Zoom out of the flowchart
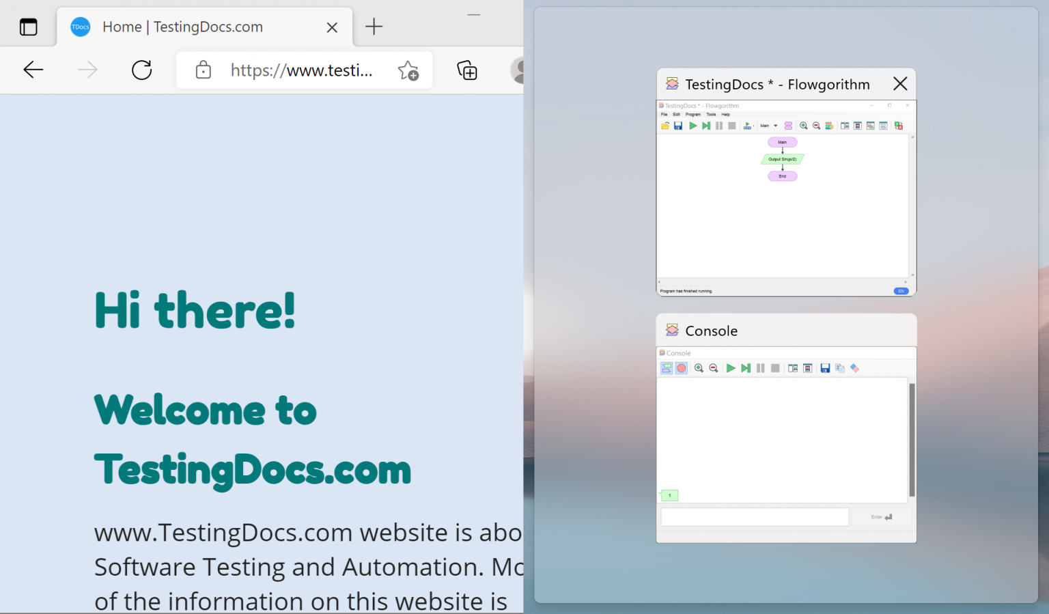1049x614 pixels. [816, 126]
